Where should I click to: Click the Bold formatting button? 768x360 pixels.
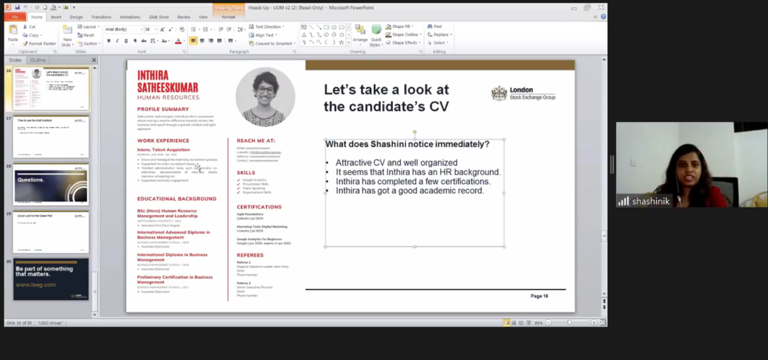pyautogui.click(x=109, y=41)
